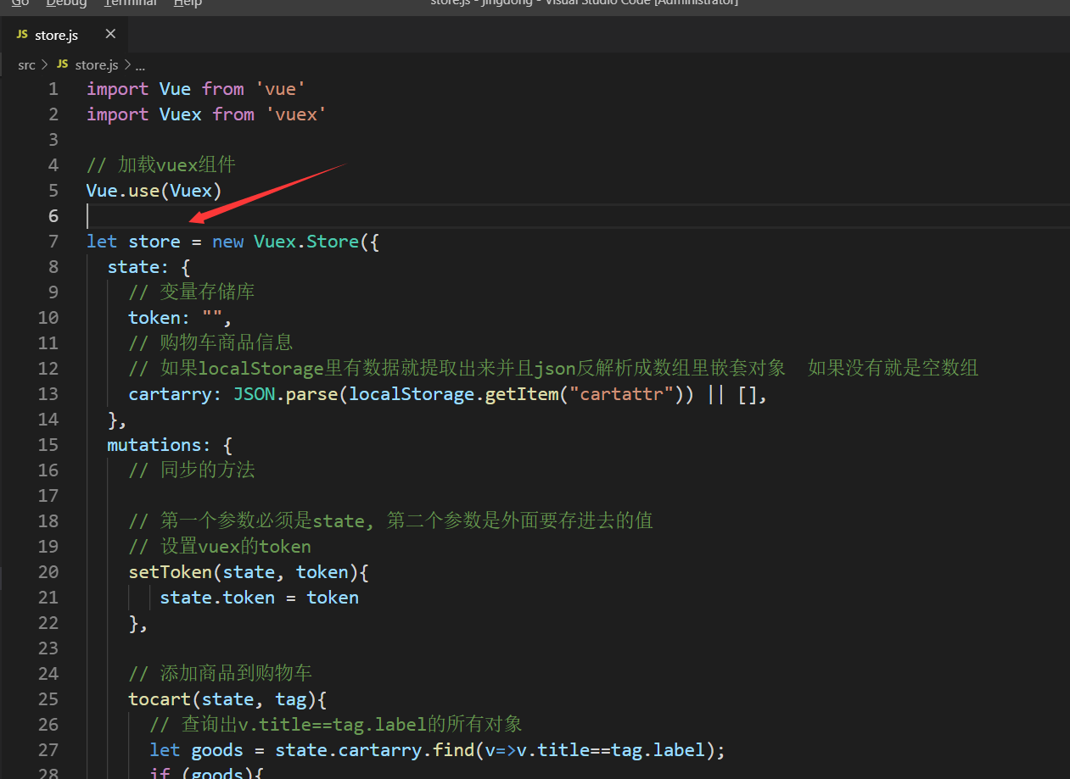Click the "cartarry" key on line 13
The image size is (1070, 779).
(x=171, y=394)
